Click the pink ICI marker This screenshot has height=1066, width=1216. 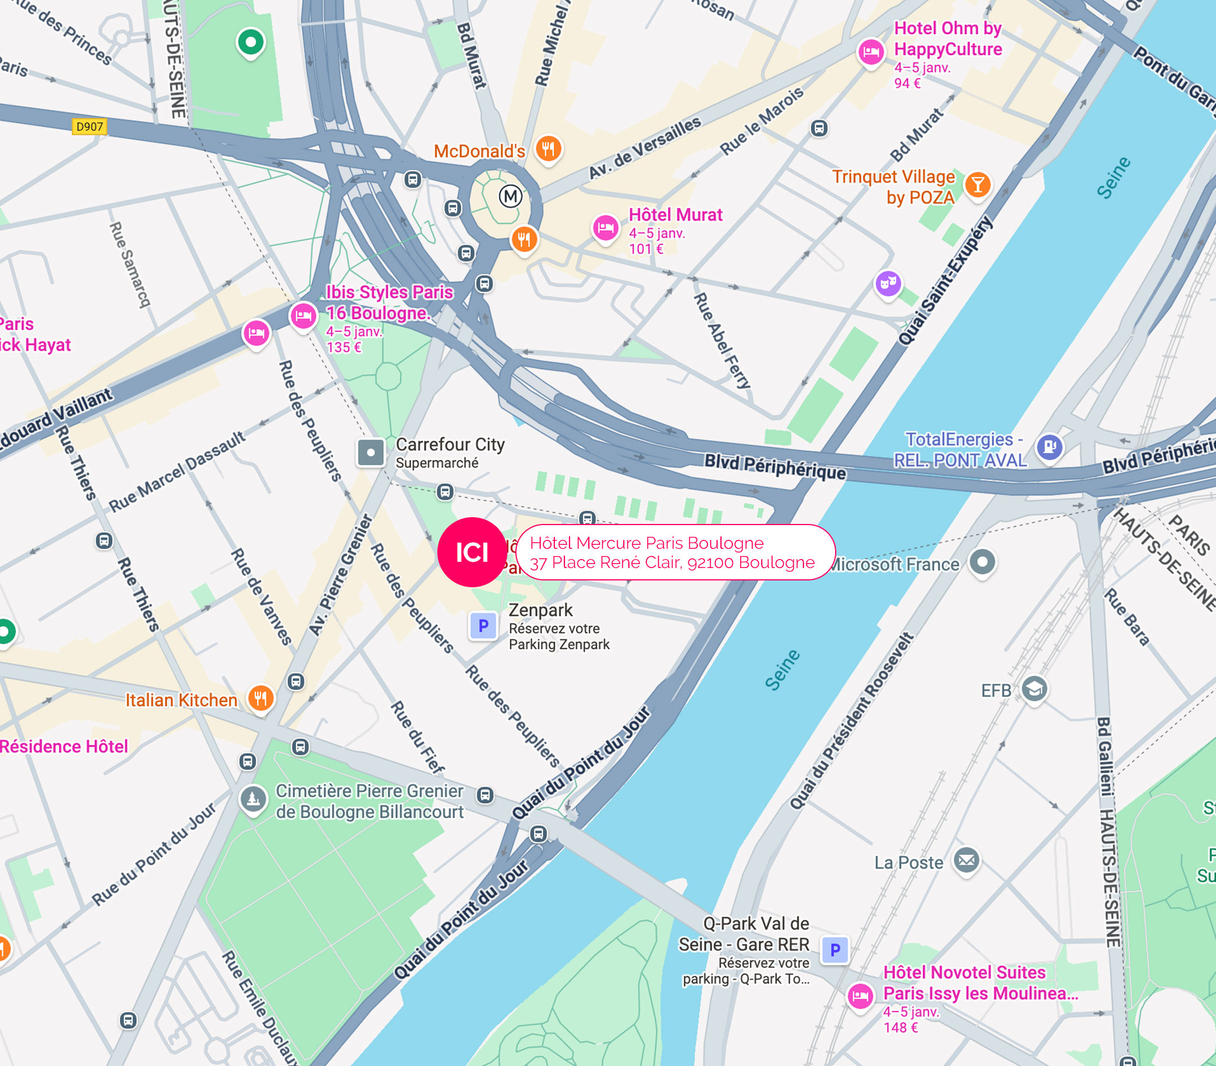[472, 552]
